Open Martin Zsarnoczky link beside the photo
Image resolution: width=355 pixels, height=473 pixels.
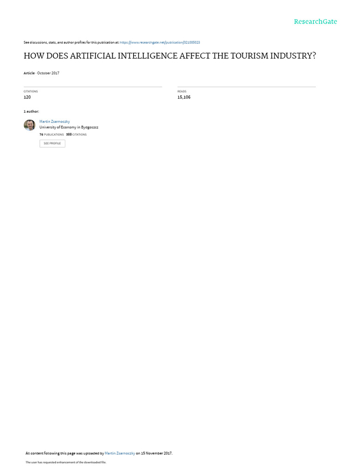pos(55,121)
